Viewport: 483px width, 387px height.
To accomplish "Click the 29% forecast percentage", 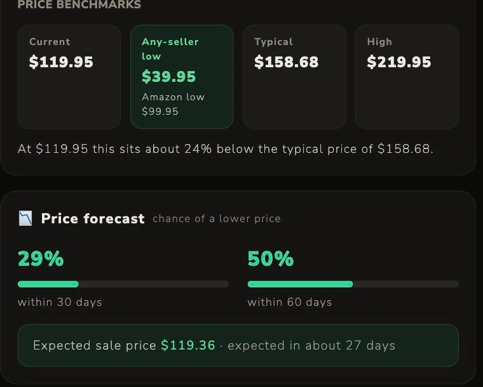I will (x=41, y=258).
